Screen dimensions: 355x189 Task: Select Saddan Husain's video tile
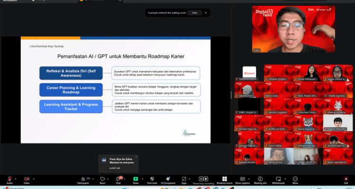(249, 156)
